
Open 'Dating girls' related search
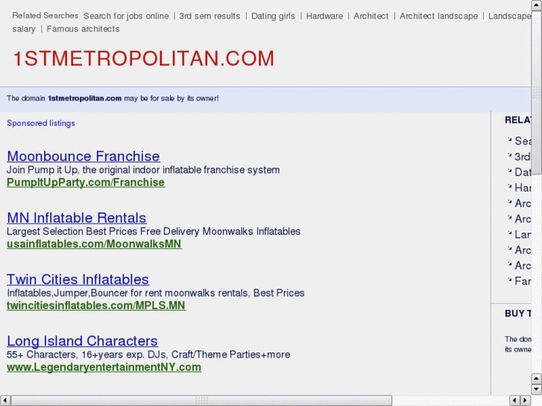click(x=273, y=16)
